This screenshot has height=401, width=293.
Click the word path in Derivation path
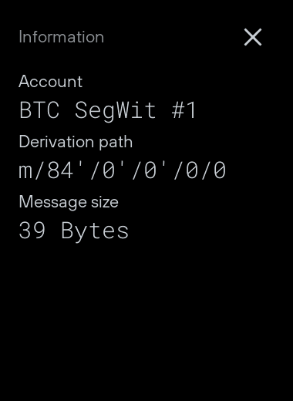click(116, 142)
